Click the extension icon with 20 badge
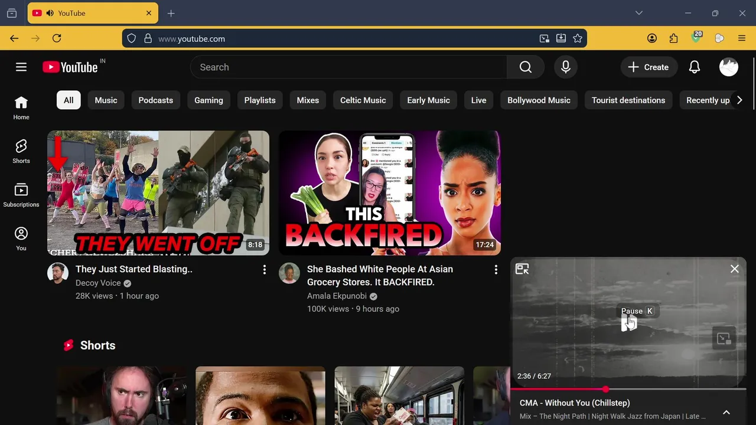 (697, 38)
